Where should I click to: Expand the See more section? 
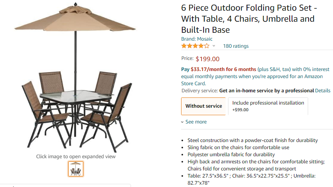tap(194, 122)
